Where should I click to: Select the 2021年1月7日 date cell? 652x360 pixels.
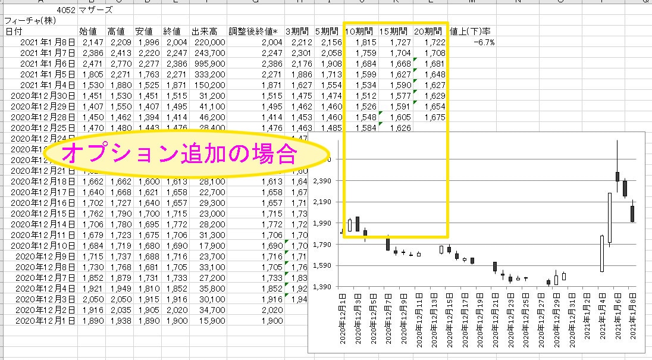[40, 53]
